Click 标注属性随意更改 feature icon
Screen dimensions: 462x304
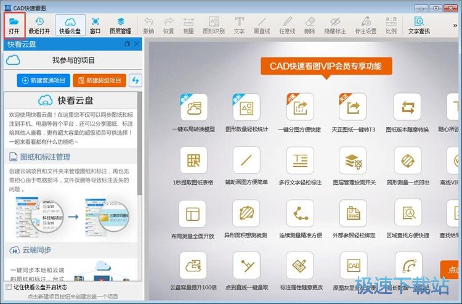[x=300, y=265]
